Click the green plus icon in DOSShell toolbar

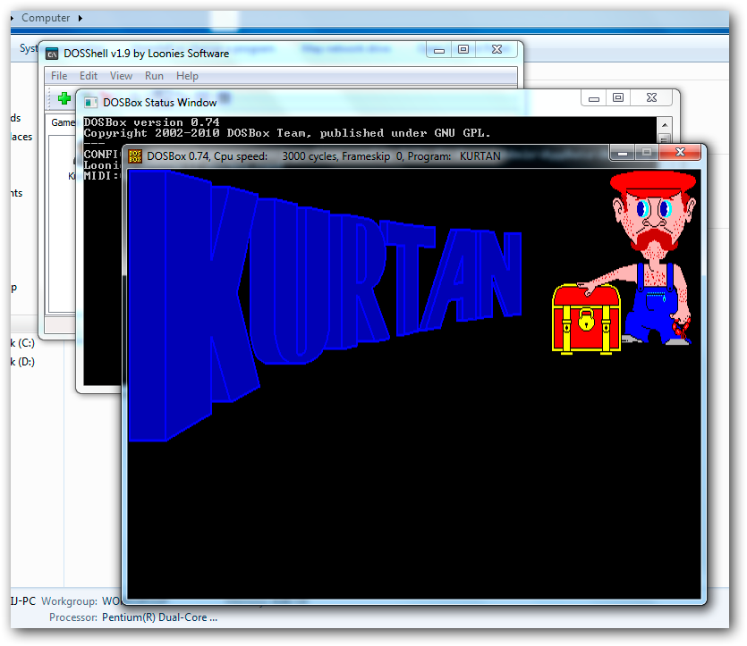coord(64,98)
